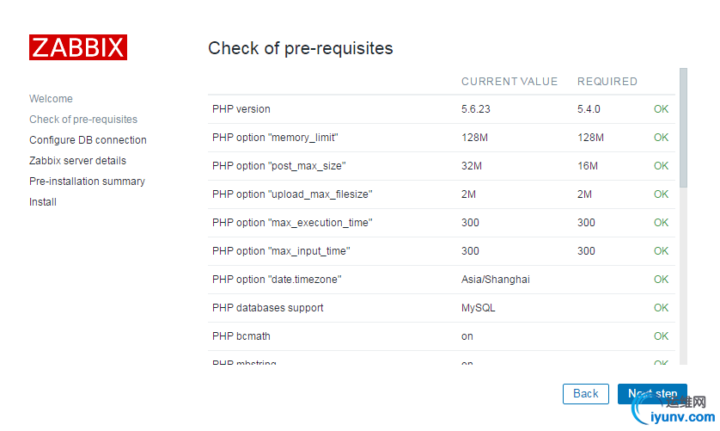The height and width of the screenshot is (431, 720).
Task: Click the PHP databases support MySQL value
Action: (479, 308)
